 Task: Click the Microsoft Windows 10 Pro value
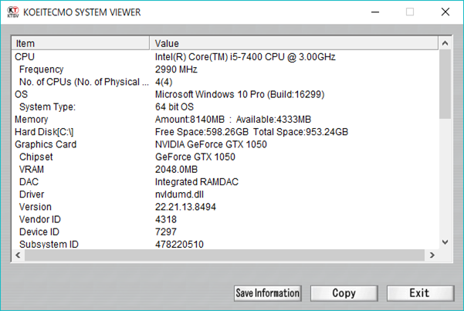pyautogui.click(x=239, y=94)
